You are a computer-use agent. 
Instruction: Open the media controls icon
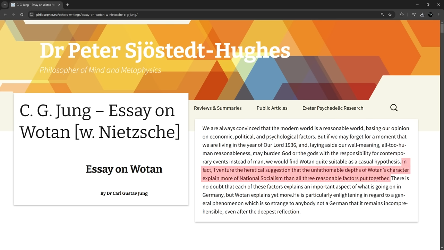click(x=414, y=15)
